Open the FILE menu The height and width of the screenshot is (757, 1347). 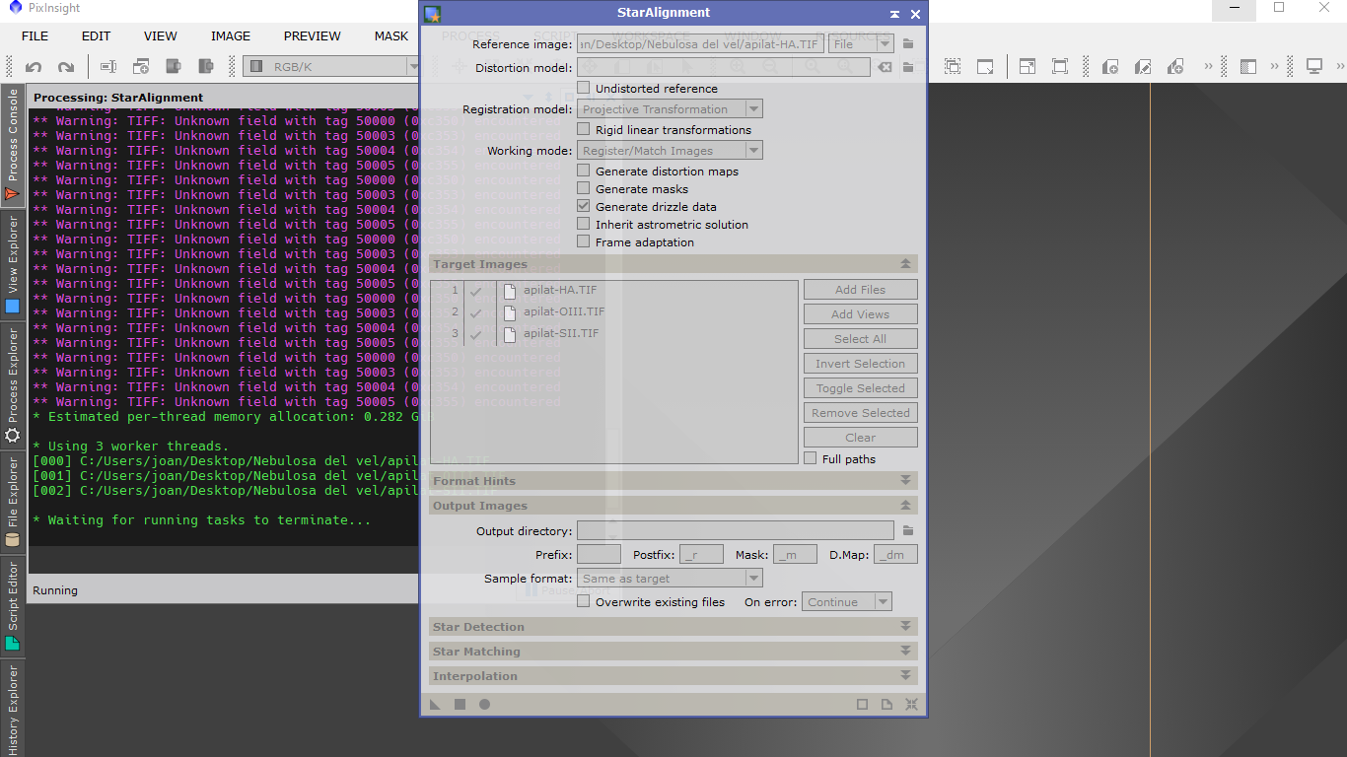35,36
